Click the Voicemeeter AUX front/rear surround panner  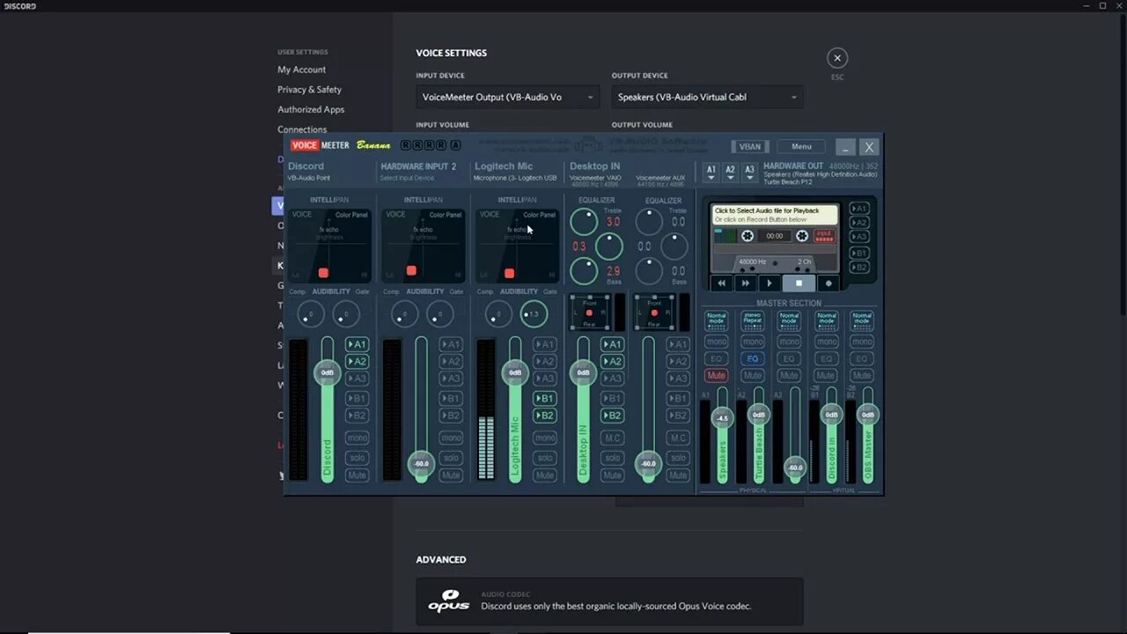point(654,313)
